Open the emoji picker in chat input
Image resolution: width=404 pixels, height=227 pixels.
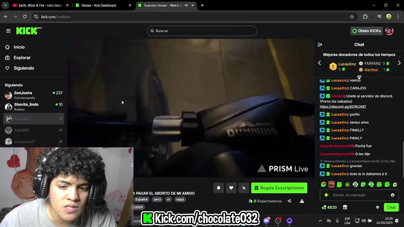[393, 195]
